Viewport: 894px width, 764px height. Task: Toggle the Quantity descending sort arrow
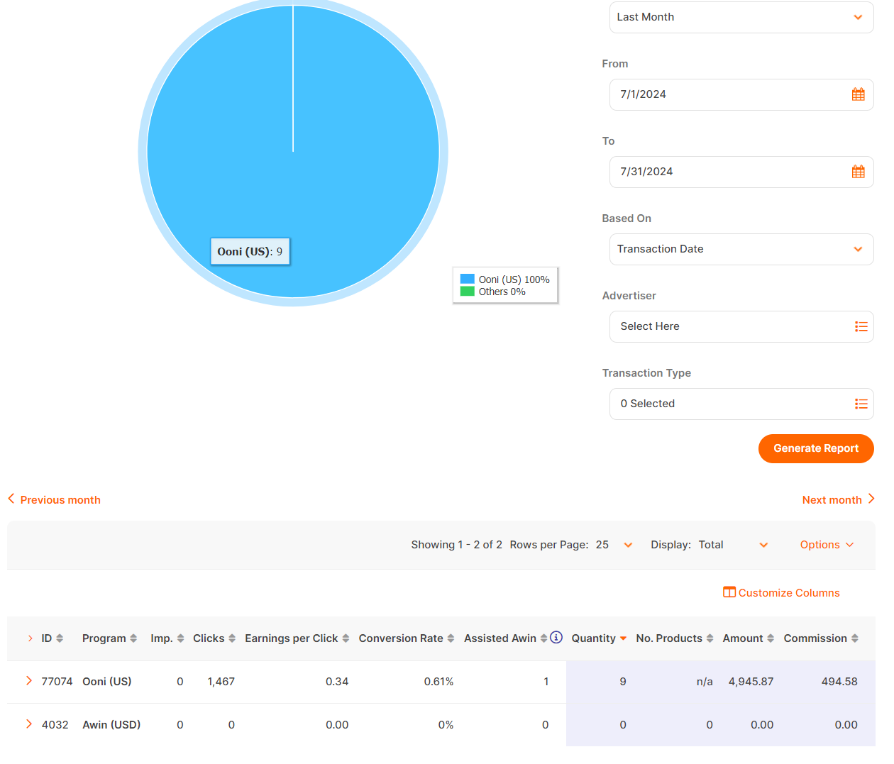point(623,638)
